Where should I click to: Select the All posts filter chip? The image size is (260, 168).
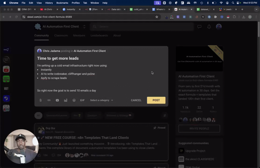(x=38, y=115)
